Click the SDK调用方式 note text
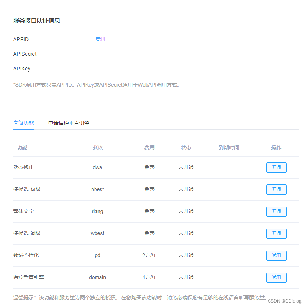Image resolution: width=307 pixels, height=307 pixels. [96, 85]
